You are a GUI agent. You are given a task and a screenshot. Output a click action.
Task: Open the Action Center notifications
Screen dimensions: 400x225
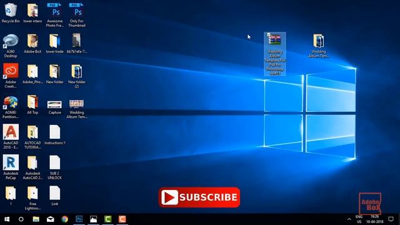pos(391,219)
